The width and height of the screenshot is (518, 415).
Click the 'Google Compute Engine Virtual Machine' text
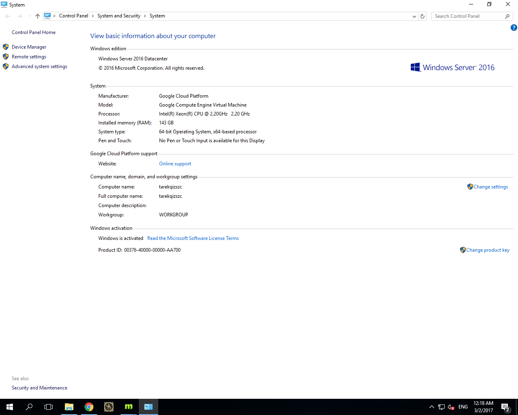click(203, 105)
